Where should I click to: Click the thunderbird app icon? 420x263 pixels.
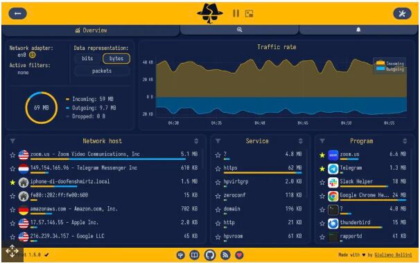[x=333, y=224]
